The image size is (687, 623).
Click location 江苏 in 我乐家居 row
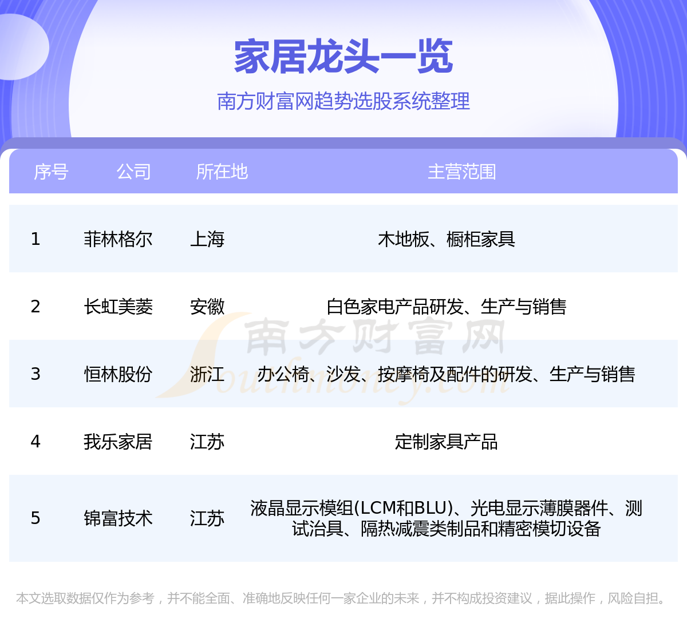(x=207, y=441)
